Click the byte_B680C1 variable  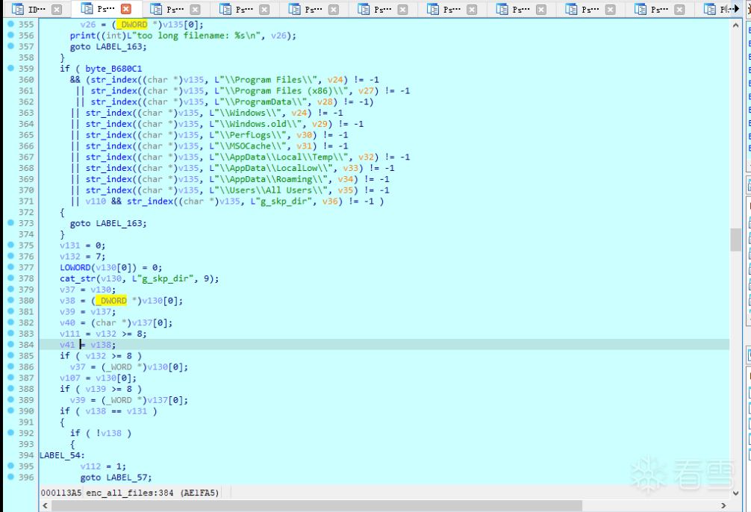point(113,69)
